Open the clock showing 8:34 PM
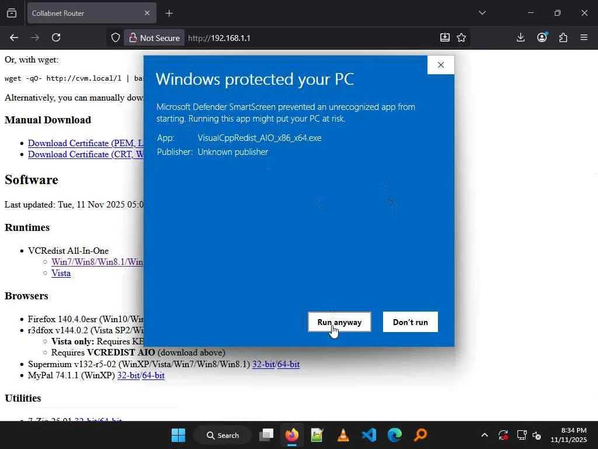The image size is (598, 449). 569,435
